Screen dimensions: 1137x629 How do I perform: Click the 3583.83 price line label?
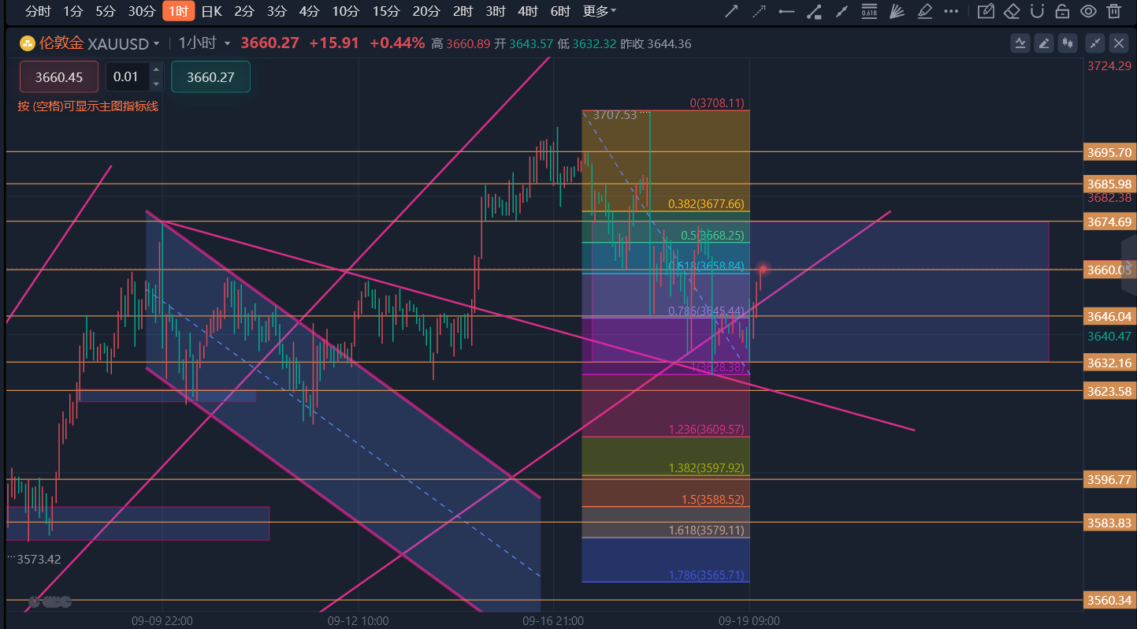(1109, 523)
